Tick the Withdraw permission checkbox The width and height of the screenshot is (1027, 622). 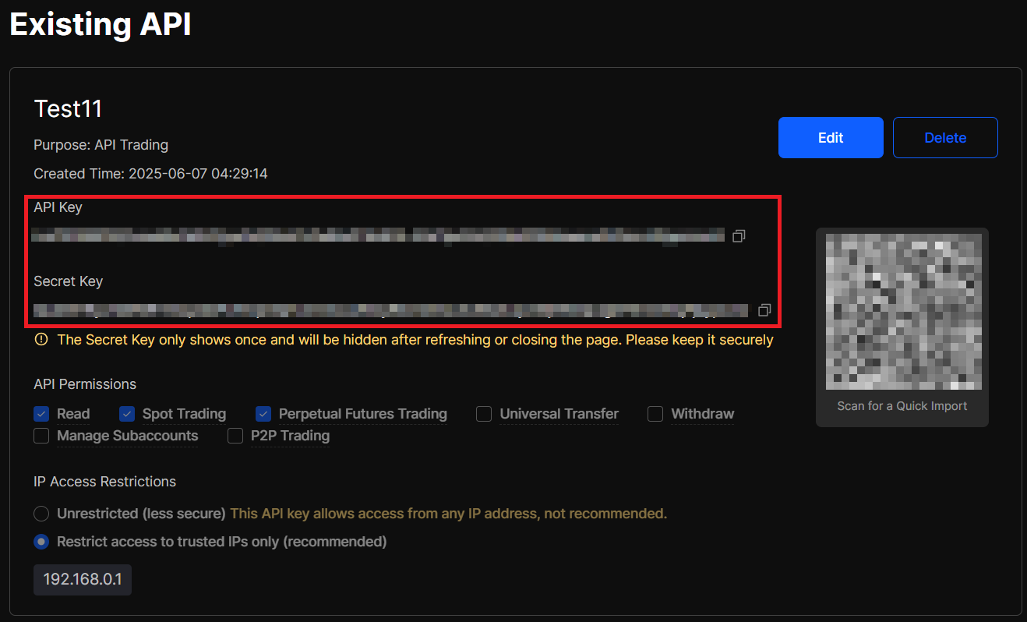click(x=655, y=414)
